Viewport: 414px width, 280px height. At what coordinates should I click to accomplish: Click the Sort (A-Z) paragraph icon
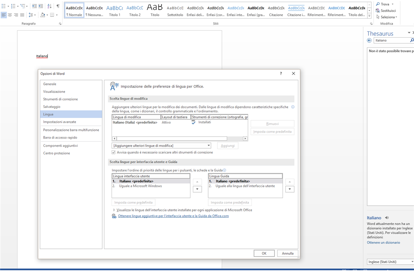[49, 6]
